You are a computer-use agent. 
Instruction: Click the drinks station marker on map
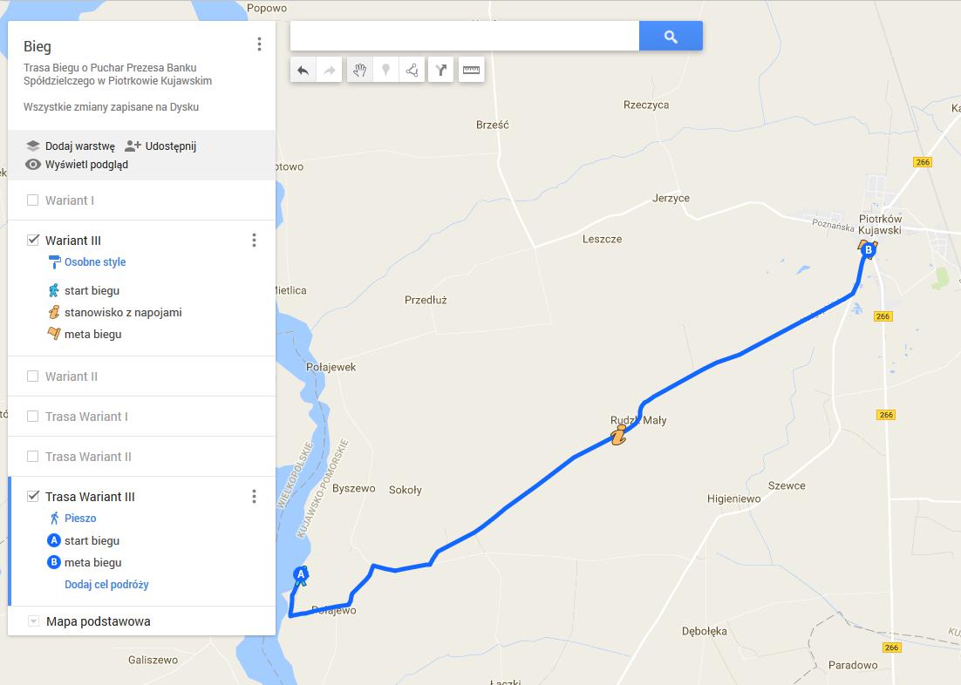pos(619,435)
